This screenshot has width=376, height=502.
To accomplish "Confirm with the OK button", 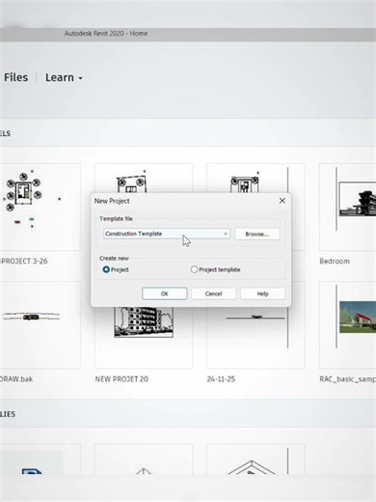I will [165, 293].
